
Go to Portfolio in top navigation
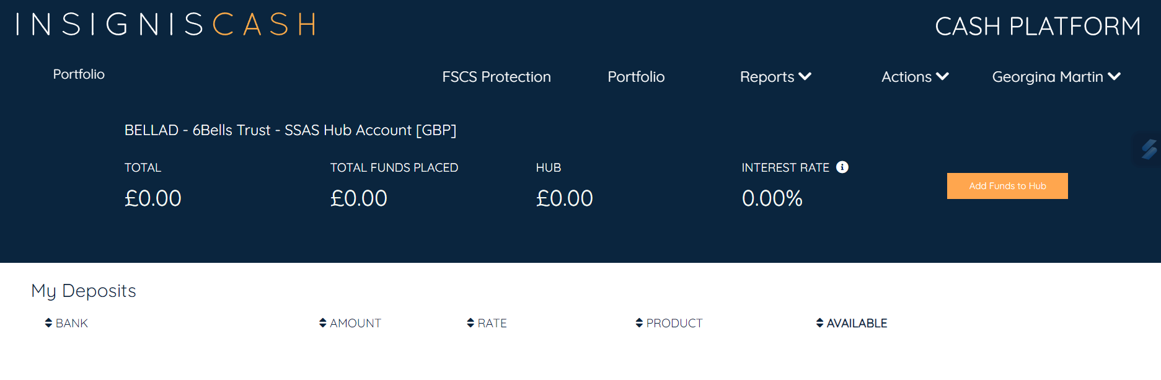coord(636,77)
